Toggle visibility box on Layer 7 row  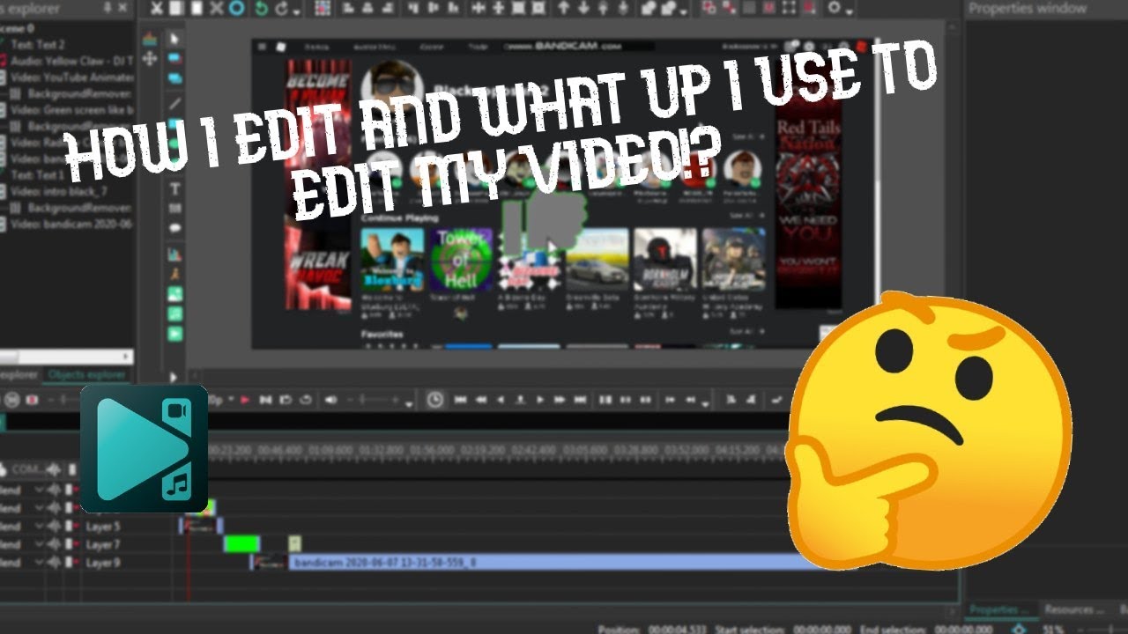tap(68, 545)
